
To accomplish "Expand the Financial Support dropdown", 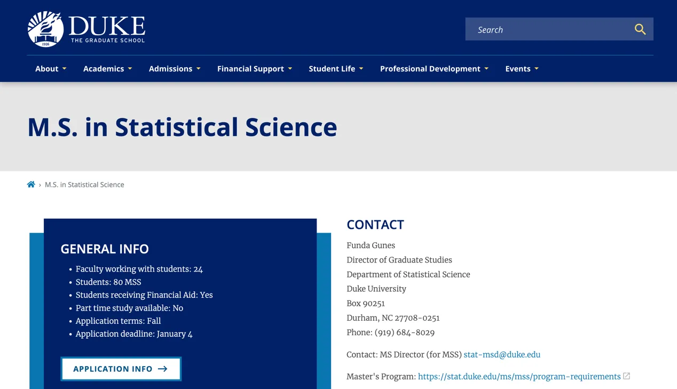I will pos(254,69).
